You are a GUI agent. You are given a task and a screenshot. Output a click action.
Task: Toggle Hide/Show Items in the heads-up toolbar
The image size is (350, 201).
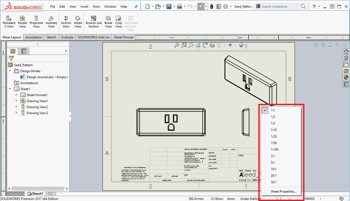(x=231, y=45)
